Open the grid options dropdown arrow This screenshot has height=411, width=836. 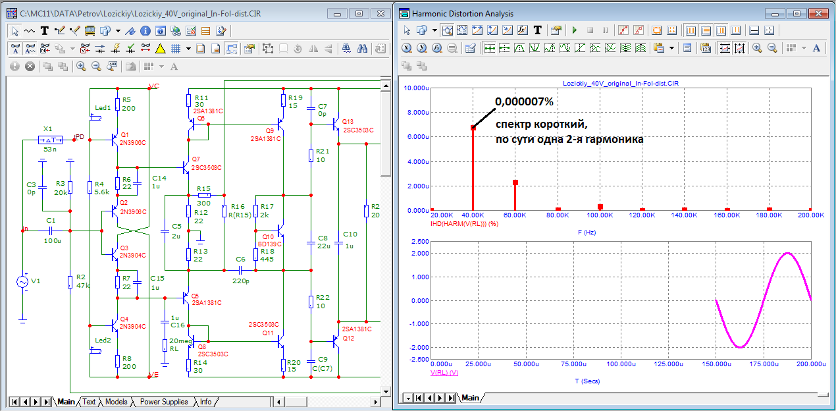click(x=188, y=48)
